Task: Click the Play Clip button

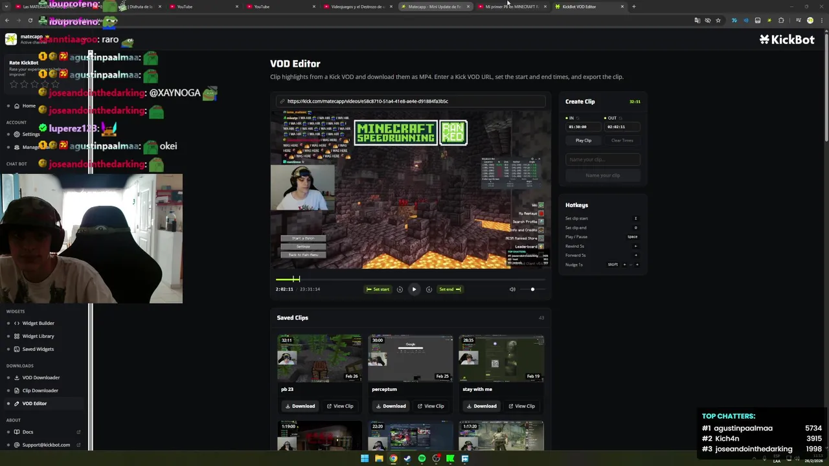Action: (x=584, y=140)
